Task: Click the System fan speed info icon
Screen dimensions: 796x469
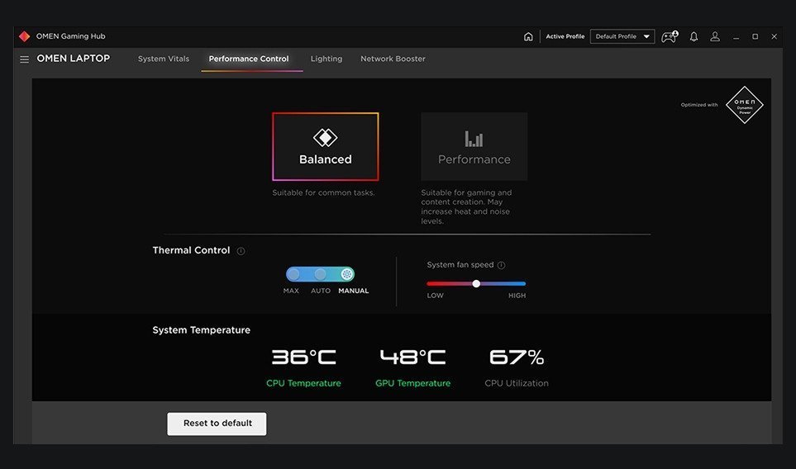Action: click(501, 265)
